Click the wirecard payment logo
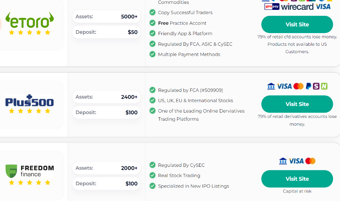The width and height of the screenshot is (340, 201). [297, 7]
